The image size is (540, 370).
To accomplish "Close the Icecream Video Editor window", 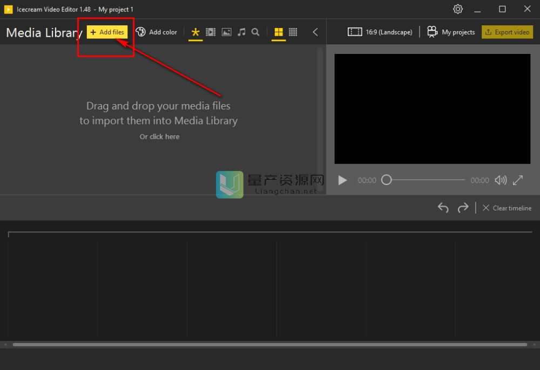I will [527, 9].
